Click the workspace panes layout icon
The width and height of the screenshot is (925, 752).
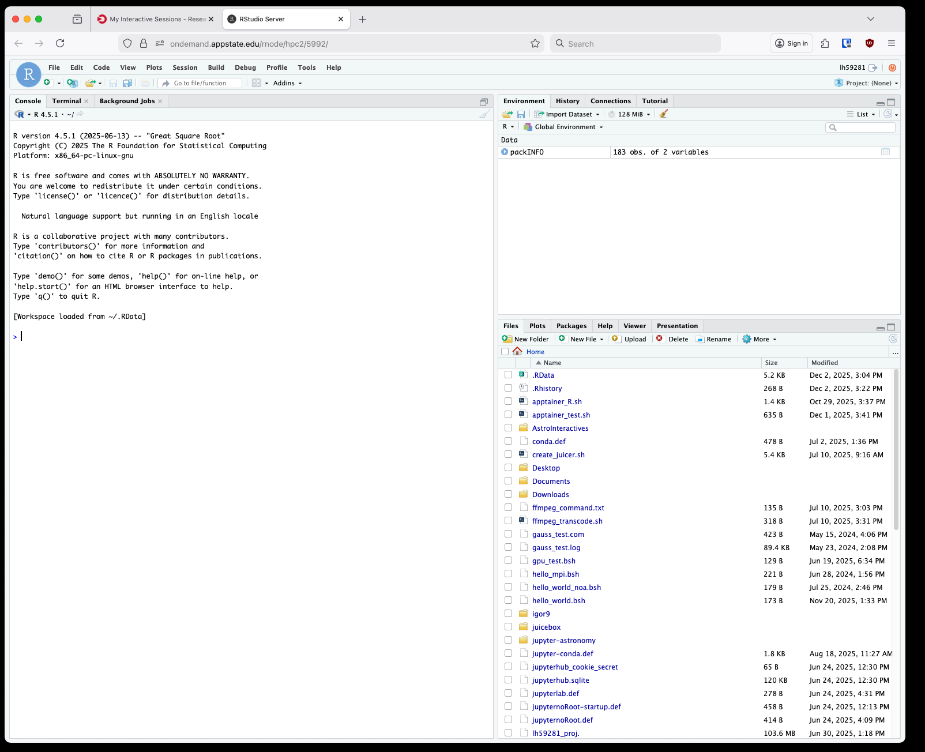[x=257, y=83]
